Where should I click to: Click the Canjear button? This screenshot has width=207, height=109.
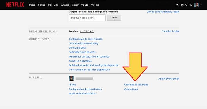tap(114, 18)
